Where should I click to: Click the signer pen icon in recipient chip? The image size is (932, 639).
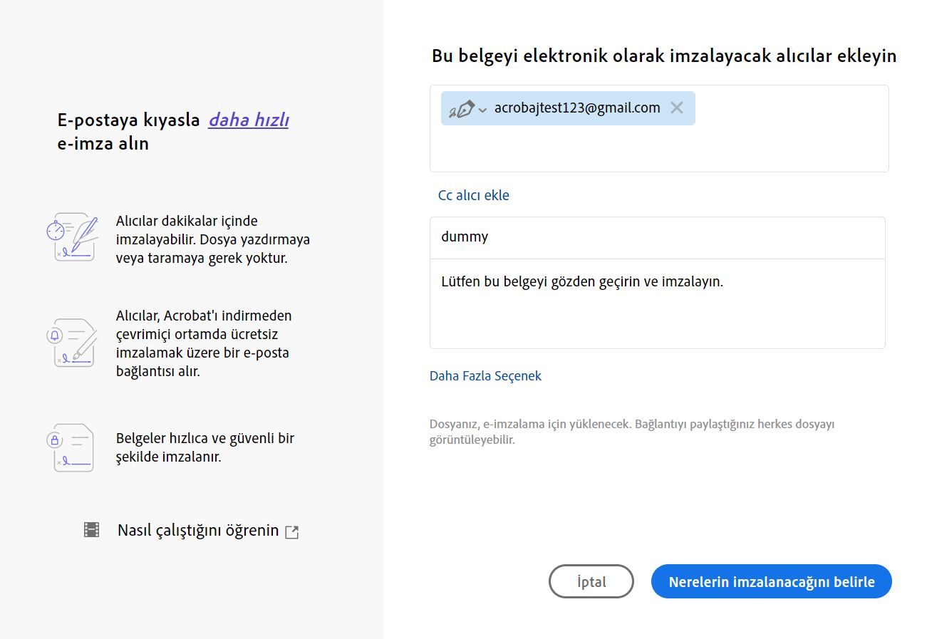tap(461, 109)
